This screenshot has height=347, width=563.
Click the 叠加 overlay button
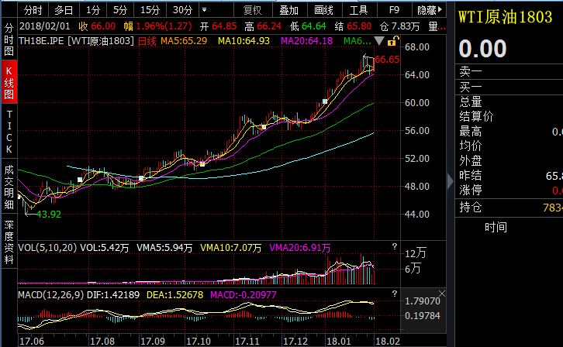(x=288, y=10)
